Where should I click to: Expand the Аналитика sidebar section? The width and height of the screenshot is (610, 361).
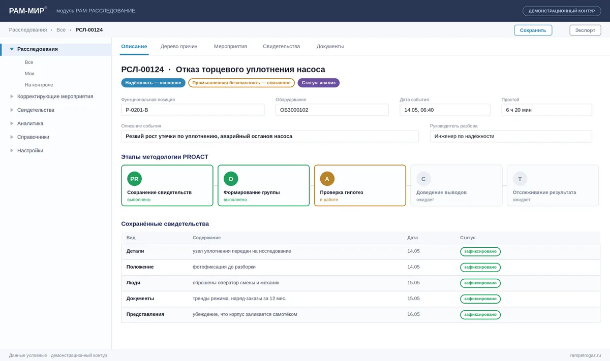point(12,123)
